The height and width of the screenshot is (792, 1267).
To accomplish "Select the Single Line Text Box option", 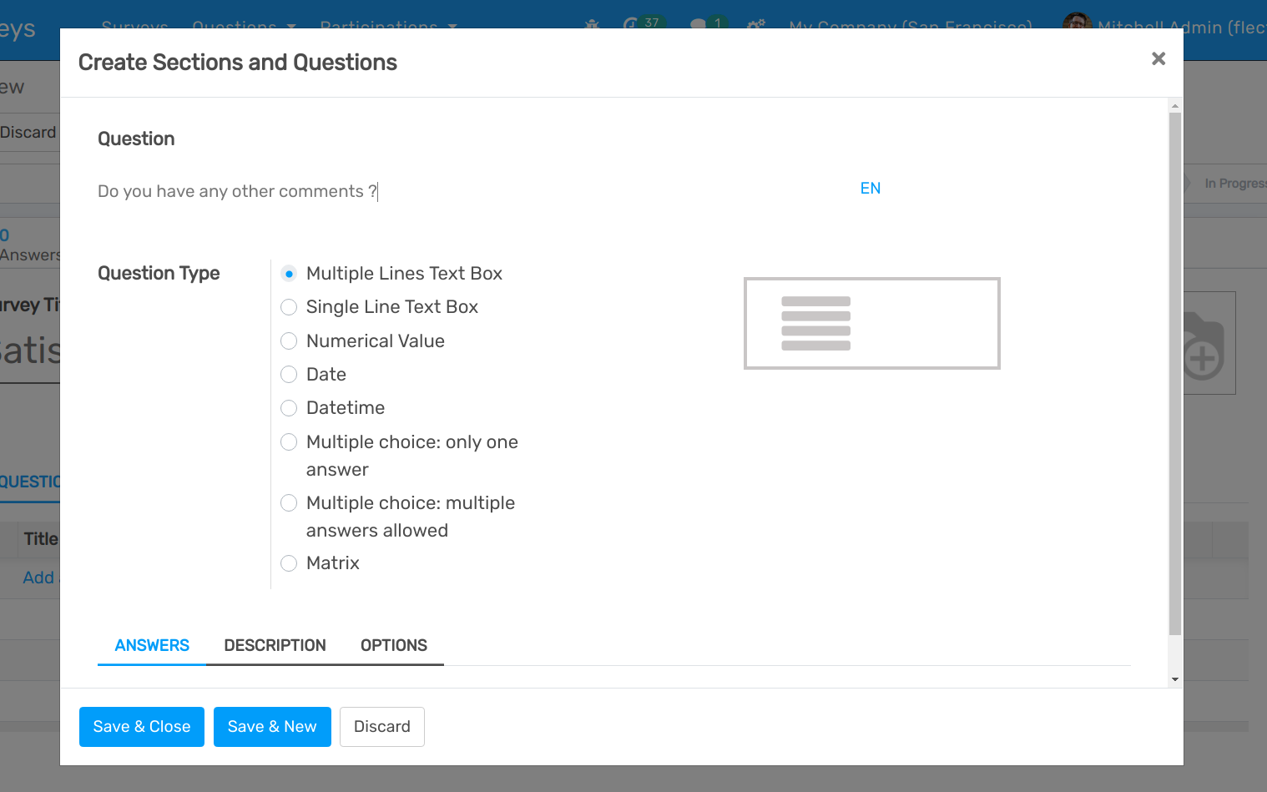I will coord(288,307).
